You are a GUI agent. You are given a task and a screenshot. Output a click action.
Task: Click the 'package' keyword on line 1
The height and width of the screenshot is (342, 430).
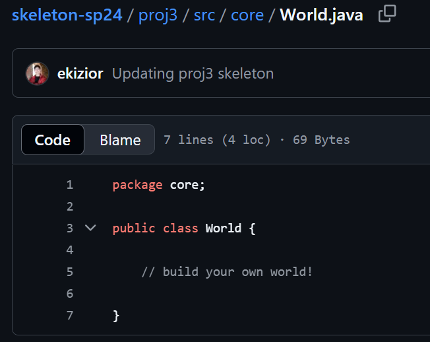pos(137,186)
